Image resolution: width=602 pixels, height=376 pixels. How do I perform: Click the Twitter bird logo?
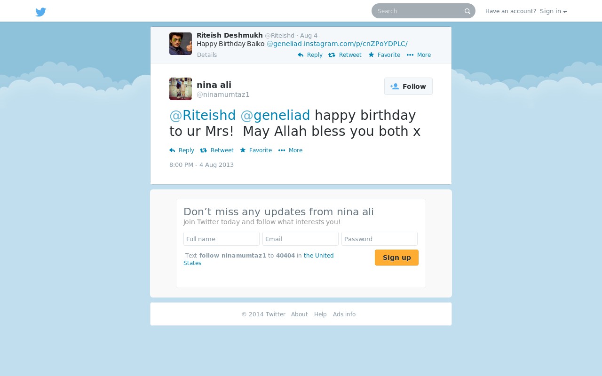[x=41, y=12]
